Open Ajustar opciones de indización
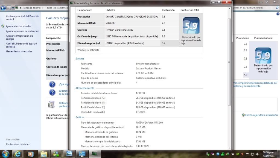 [22, 31]
